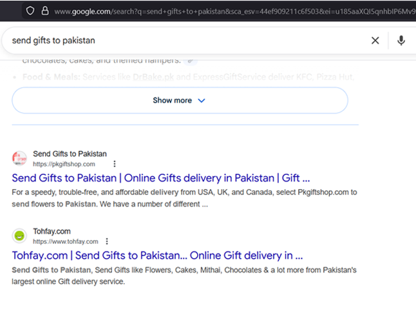Click the tracking protection shield icon
The height and width of the screenshot is (329, 416).
coord(30,10)
